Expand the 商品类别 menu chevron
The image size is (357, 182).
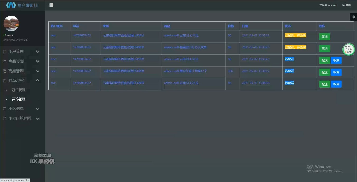click(x=38, y=61)
